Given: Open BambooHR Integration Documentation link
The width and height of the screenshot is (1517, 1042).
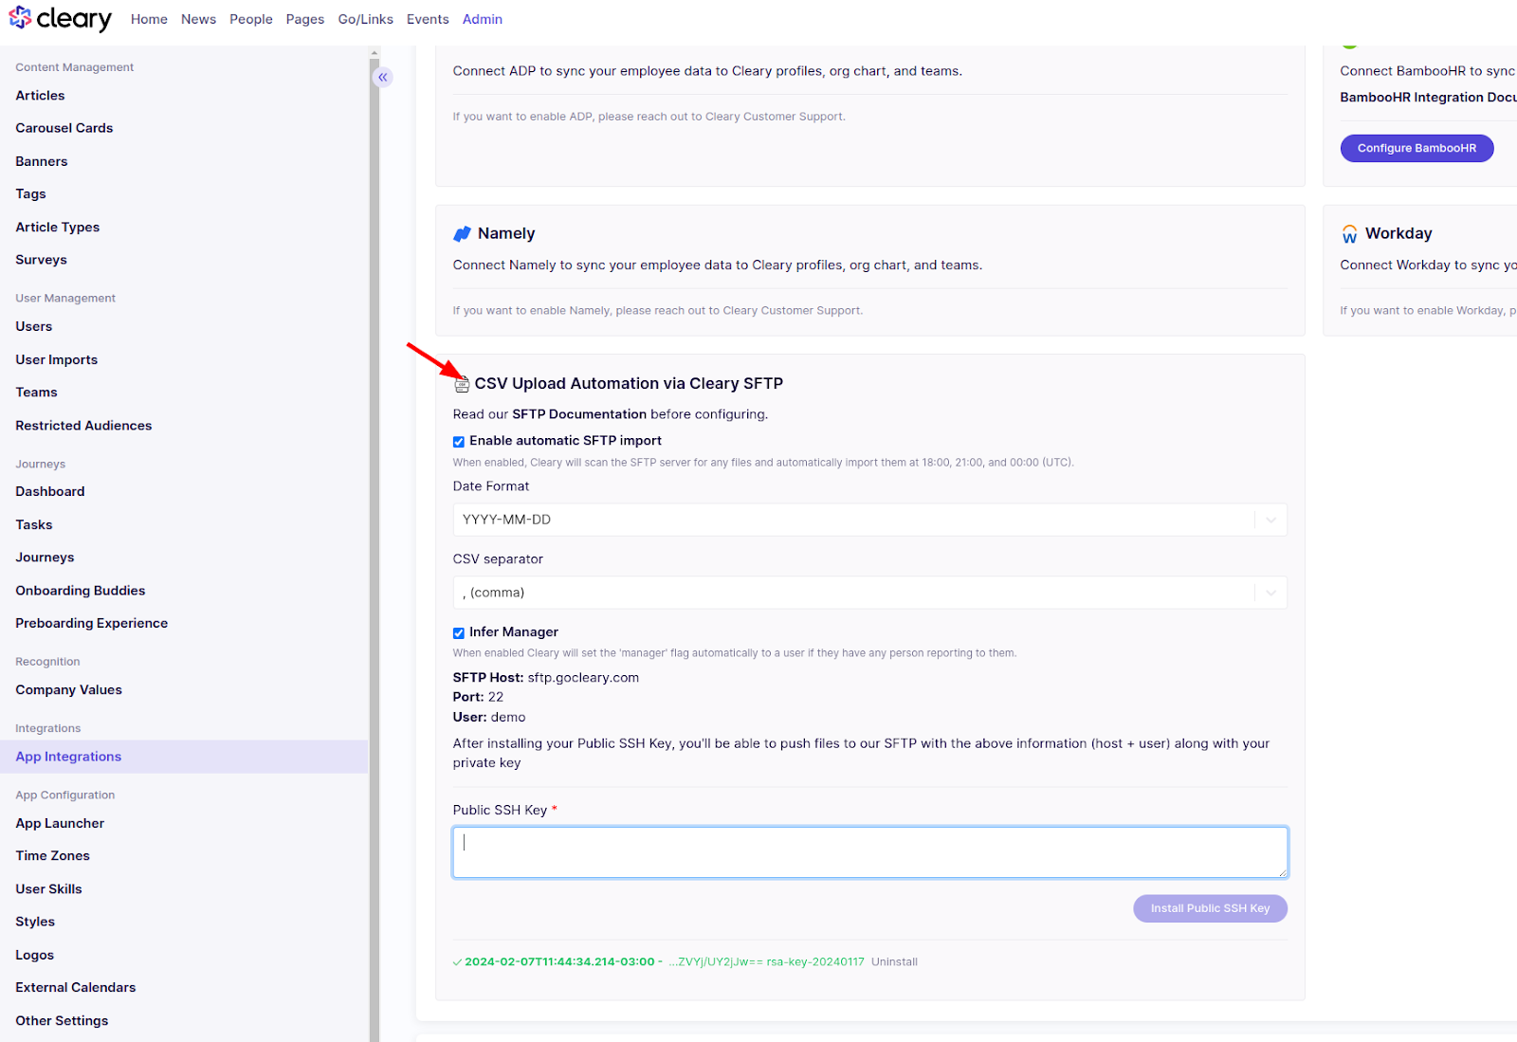Looking at the screenshot, I should coord(1428,98).
